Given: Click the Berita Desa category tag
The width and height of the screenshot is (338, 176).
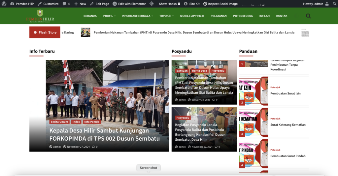Looking at the screenshot, I should click(200, 71).
